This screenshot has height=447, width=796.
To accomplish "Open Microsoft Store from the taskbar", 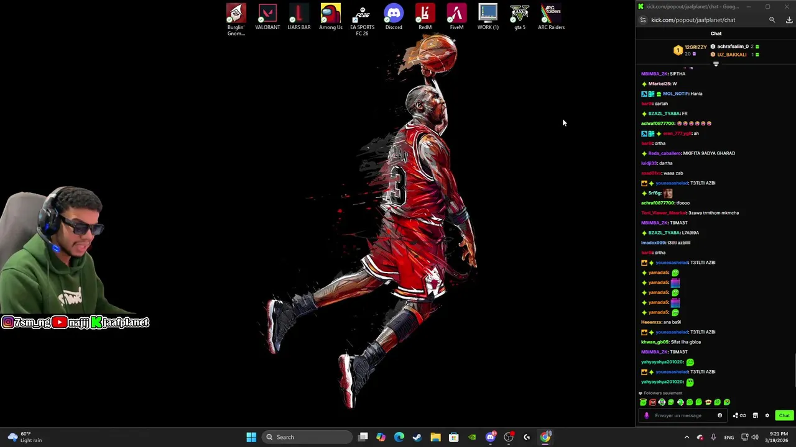I will [x=454, y=437].
